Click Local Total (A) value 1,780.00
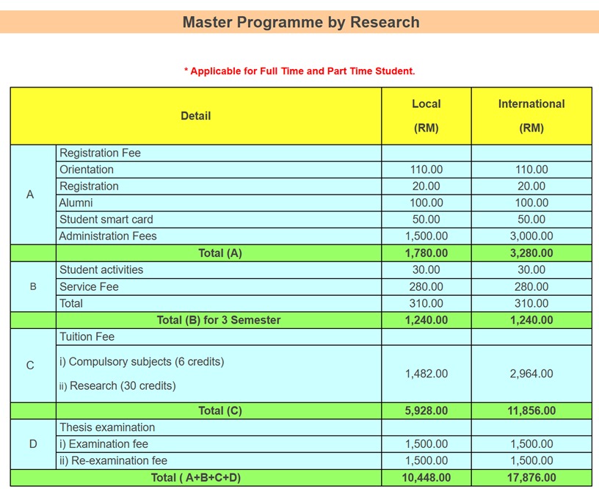 pos(426,253)
